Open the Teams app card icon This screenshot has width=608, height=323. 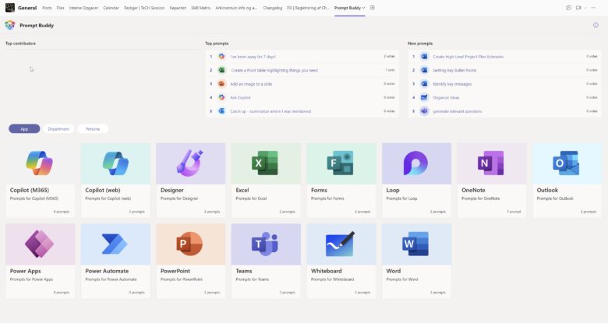click(265, 244)
